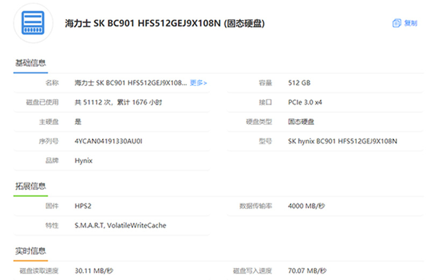
Task: Click the 磁盘写入速度 label
Action: coord(252,271)
